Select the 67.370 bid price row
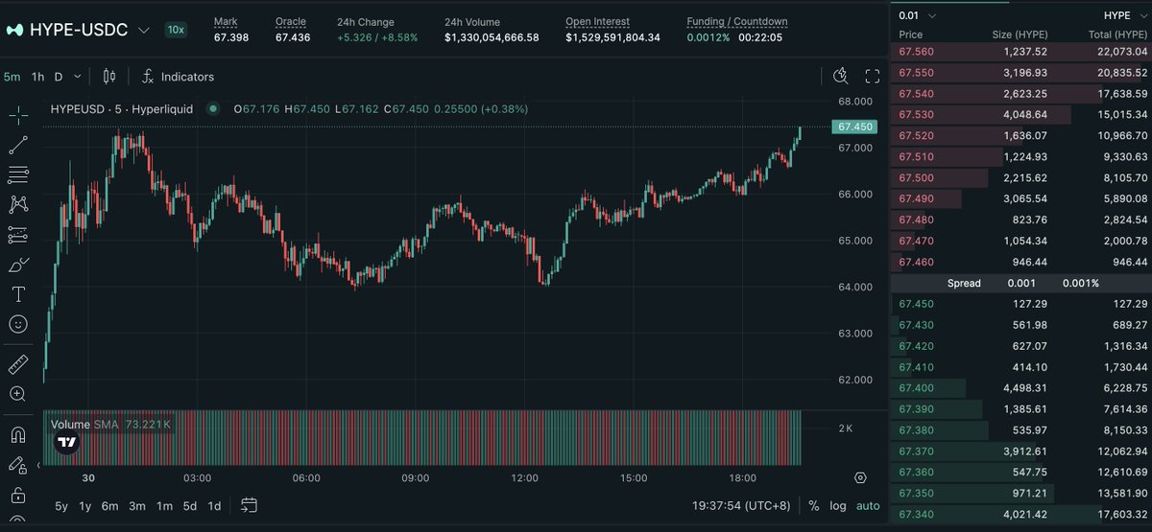 [x=1021, y=451]
